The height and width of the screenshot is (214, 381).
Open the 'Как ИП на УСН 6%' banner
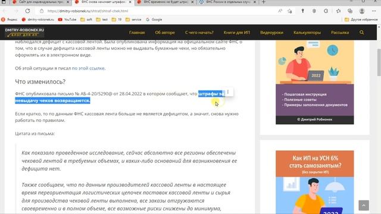[315, 182]
